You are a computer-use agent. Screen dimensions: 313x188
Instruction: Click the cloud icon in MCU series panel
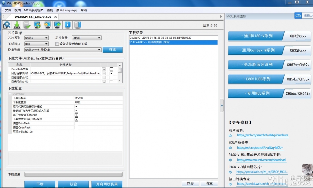coord(298,16)
